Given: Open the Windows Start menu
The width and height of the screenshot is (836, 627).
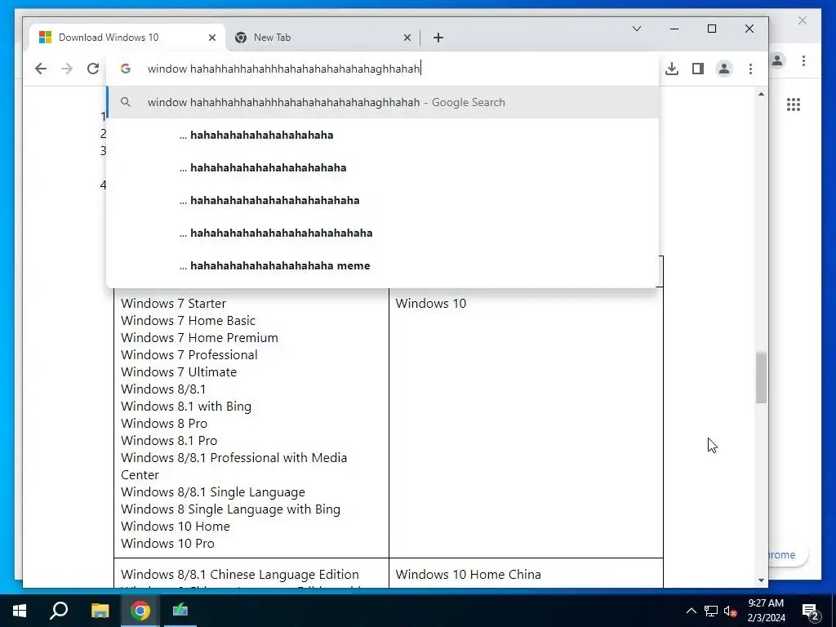Looking at the screenshot, I should pos(20,611).
